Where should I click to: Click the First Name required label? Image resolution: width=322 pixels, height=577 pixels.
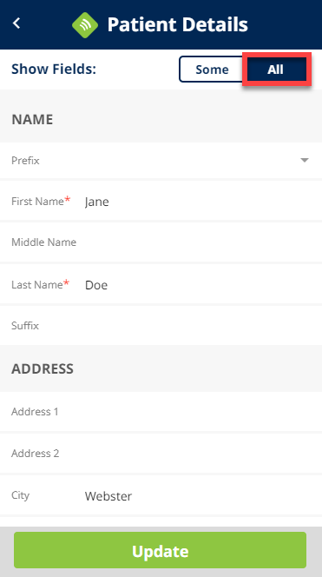pos(41,201)
